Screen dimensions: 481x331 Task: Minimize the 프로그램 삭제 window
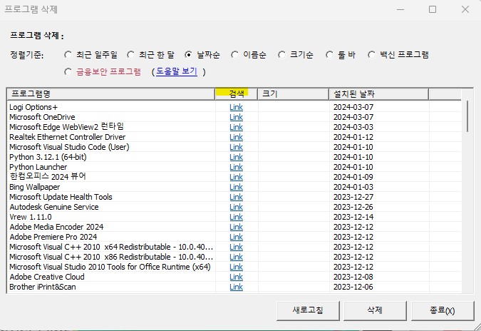(x=400, y=9)
